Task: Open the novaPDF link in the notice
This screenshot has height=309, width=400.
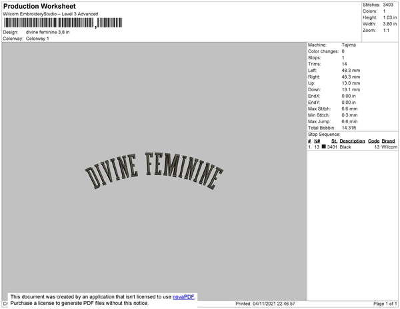Action: (x=183, y=297)
